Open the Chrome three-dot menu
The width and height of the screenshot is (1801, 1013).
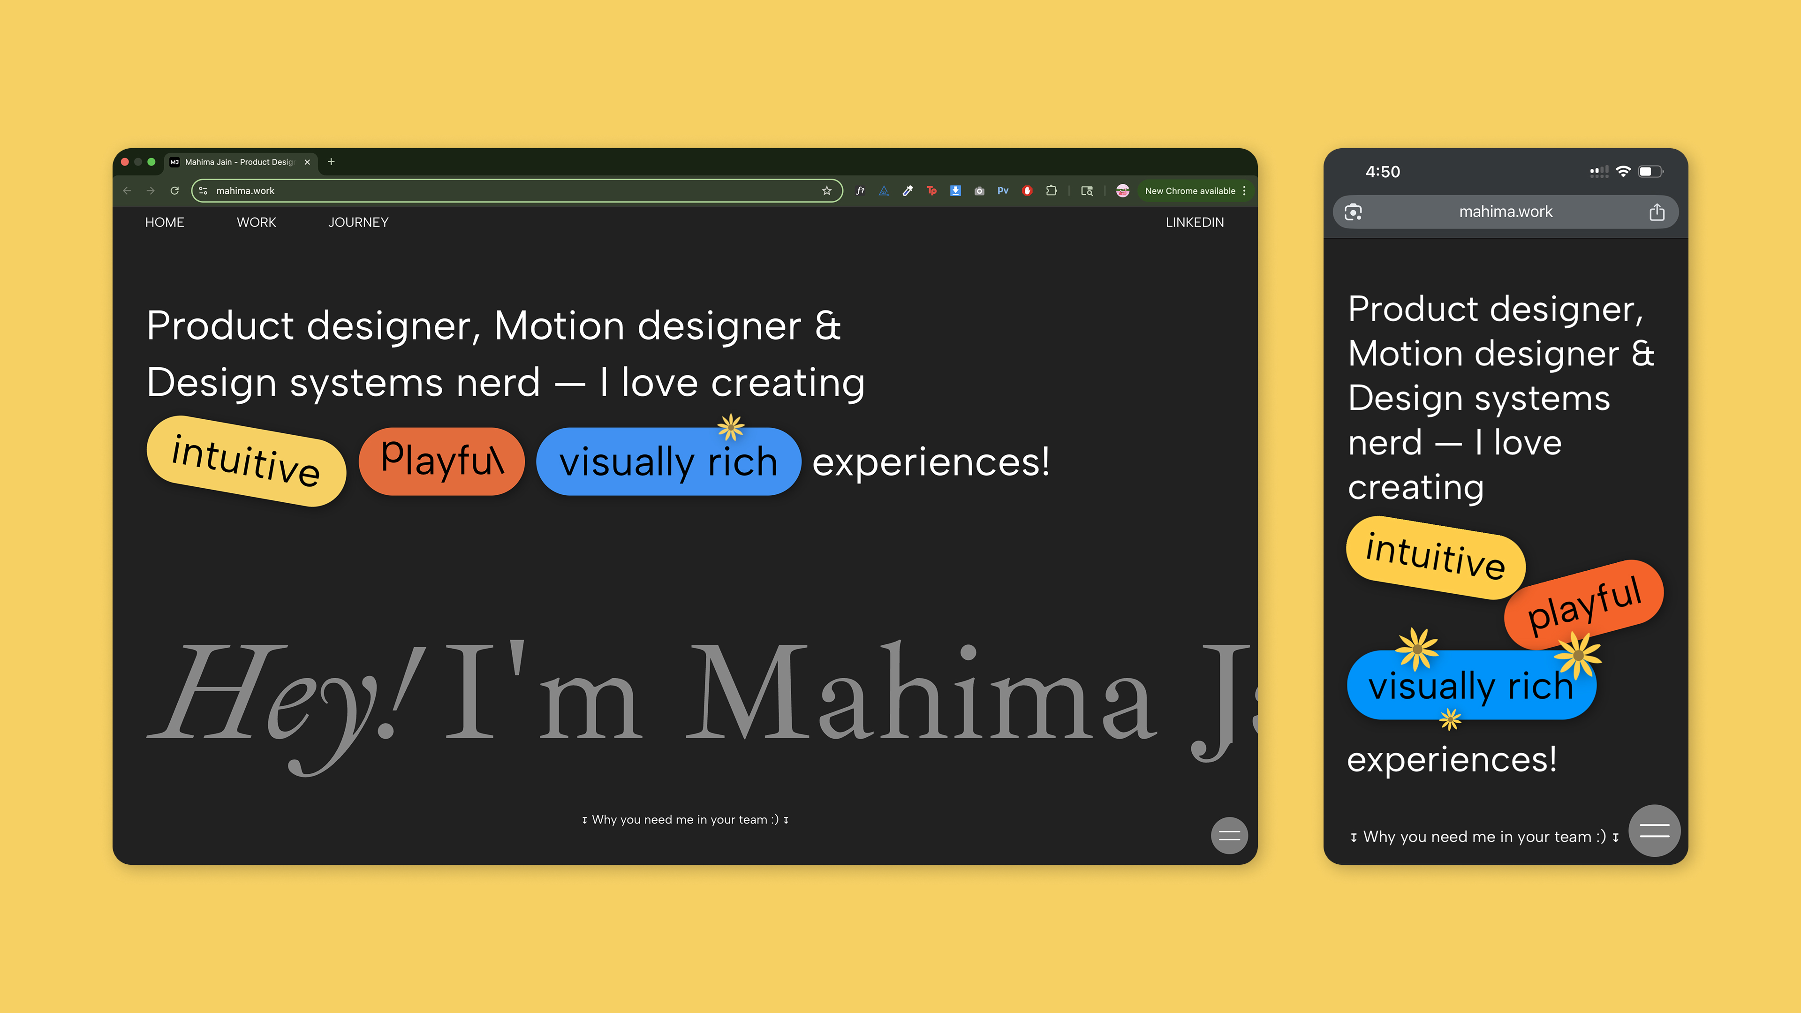(x=1244, y=191)
